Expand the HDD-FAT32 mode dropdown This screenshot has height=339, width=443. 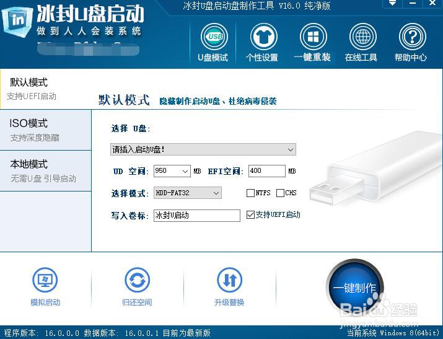[216, 193]
